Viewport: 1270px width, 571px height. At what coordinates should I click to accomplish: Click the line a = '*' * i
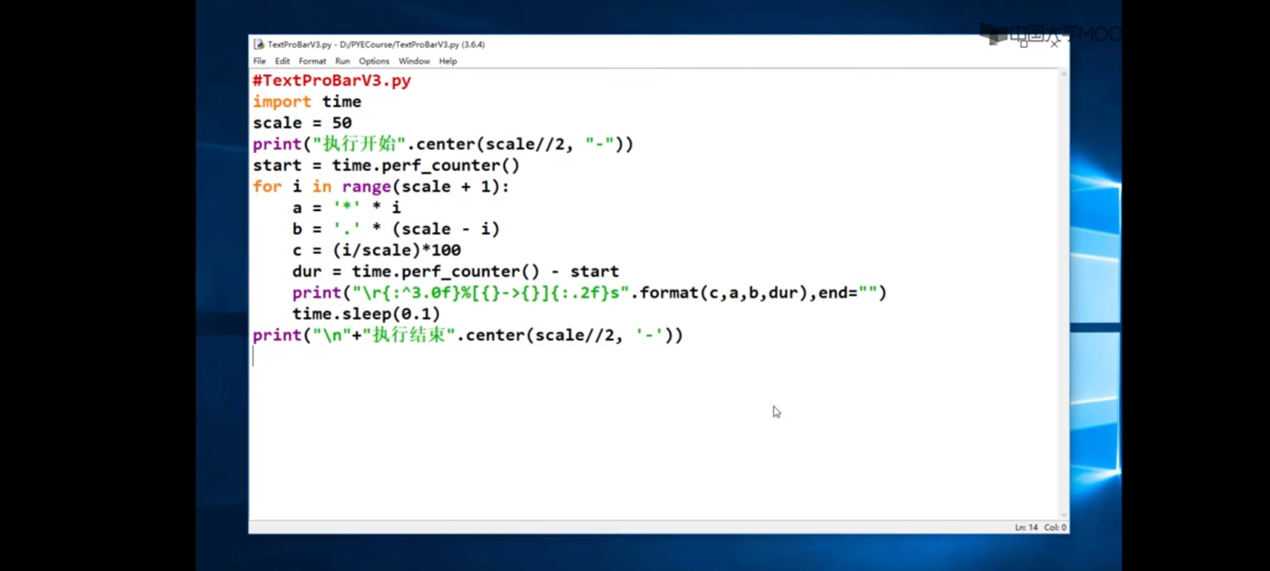pyautogui.click(x=347, y=208)
